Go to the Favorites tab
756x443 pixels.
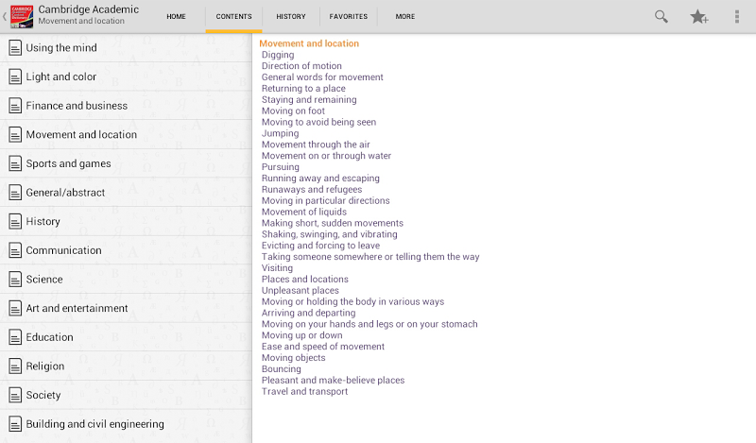pyautogui.click(x=349, y=16)
